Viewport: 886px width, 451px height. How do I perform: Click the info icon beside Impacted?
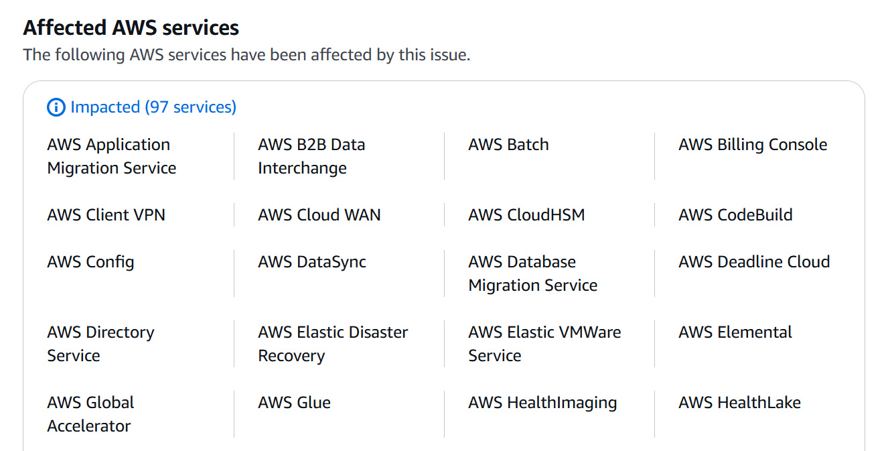pos(56,107)
